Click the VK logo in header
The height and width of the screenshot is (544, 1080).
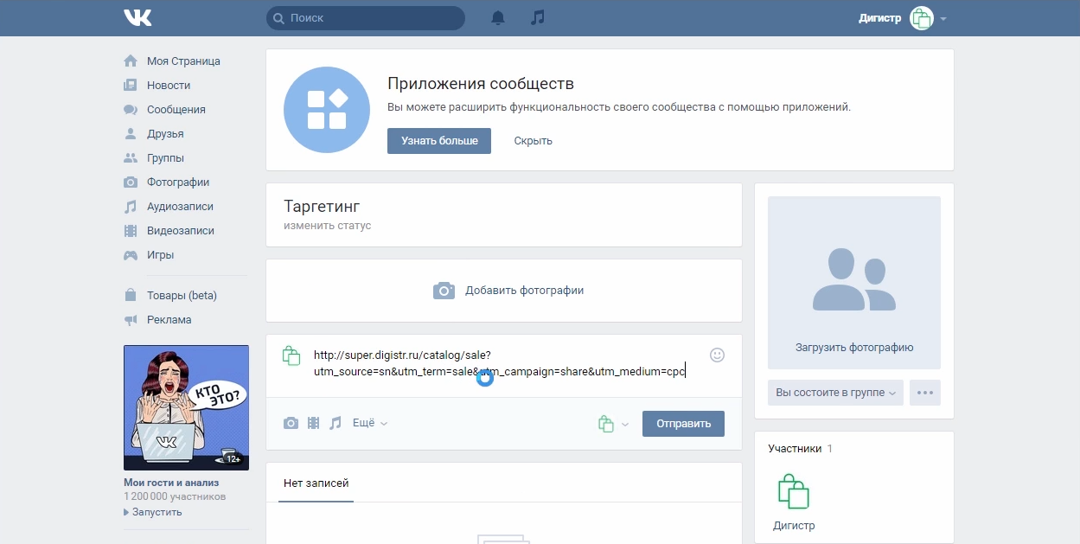137,17
